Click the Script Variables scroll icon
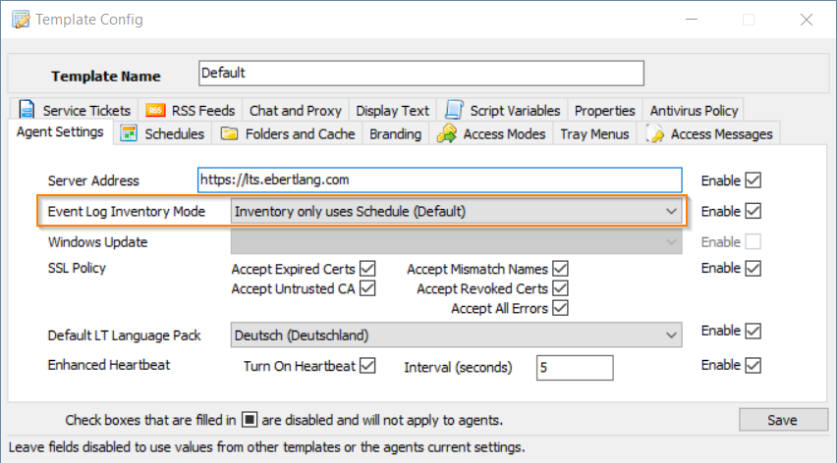The width and height of the screenshot is (837, 463). click(x=455, y=111)
